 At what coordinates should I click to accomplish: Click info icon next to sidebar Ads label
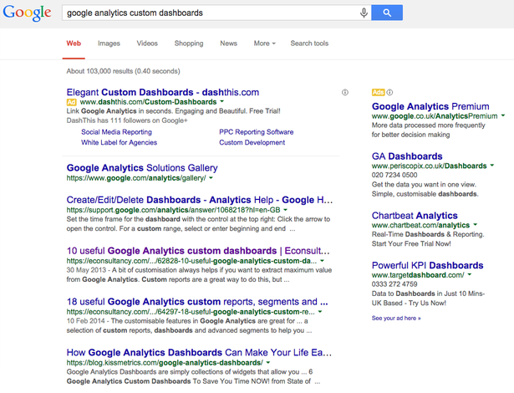(x=389, y=93)
